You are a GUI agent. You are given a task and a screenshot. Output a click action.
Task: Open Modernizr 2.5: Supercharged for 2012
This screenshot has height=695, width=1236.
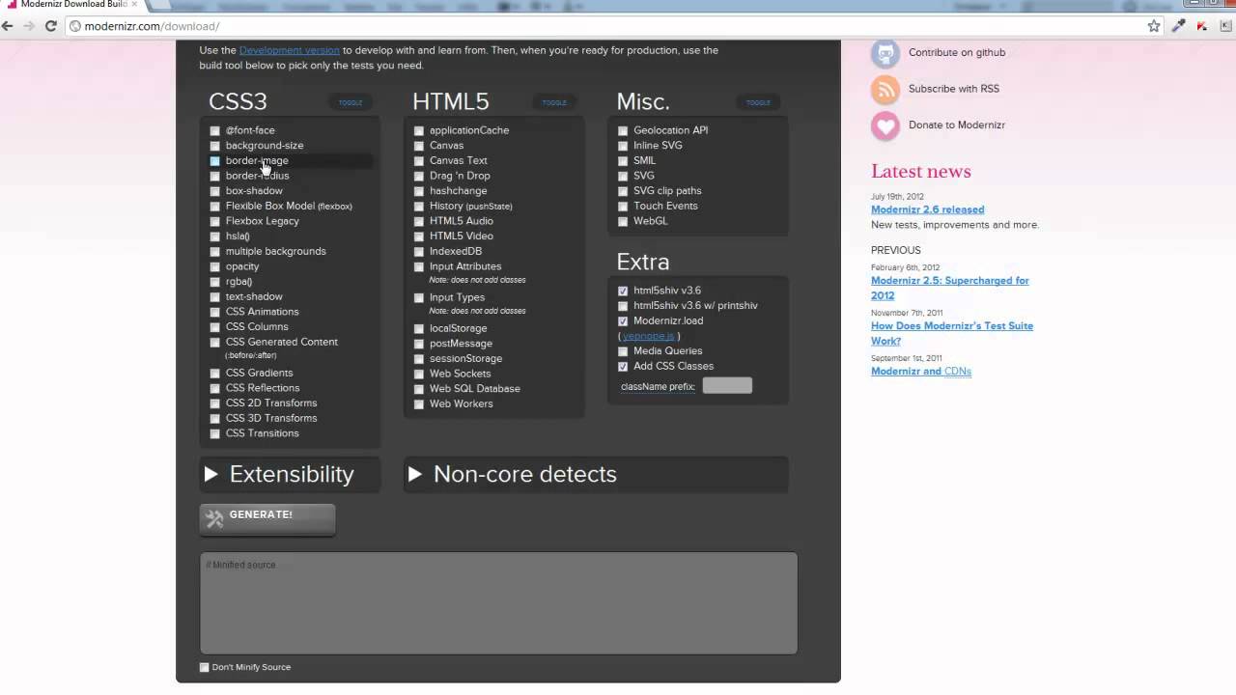pyautogui.click(x=949, y=288)
